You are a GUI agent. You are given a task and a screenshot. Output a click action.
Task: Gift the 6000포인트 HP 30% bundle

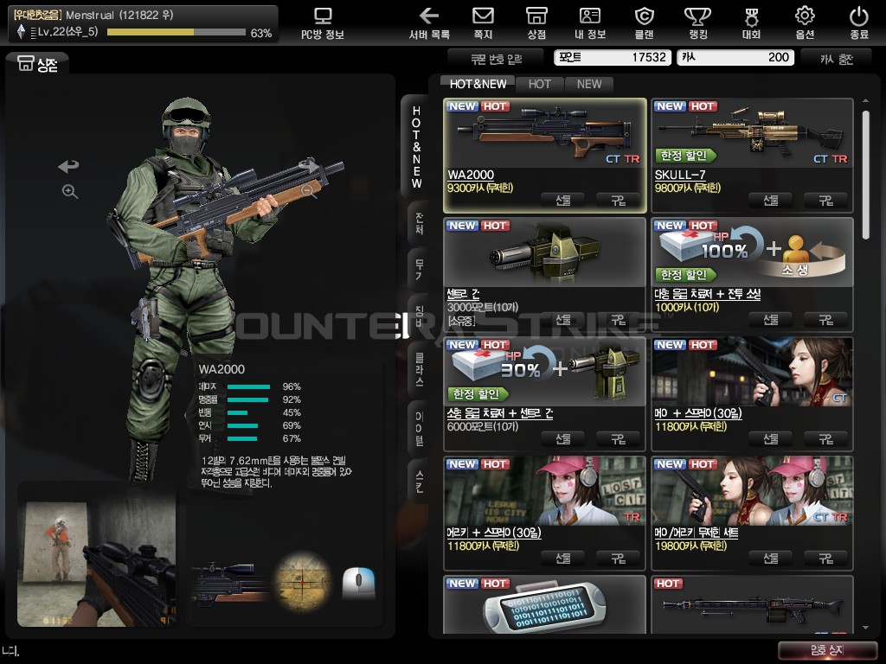click(x=562, y=438)
